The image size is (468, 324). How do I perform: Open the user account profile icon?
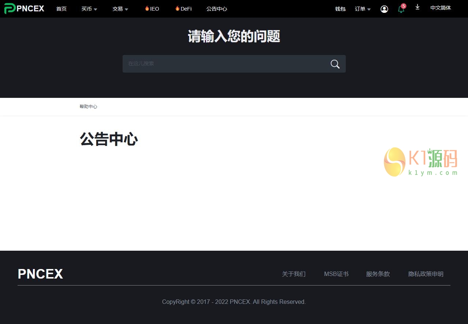(x=384, y=9)
